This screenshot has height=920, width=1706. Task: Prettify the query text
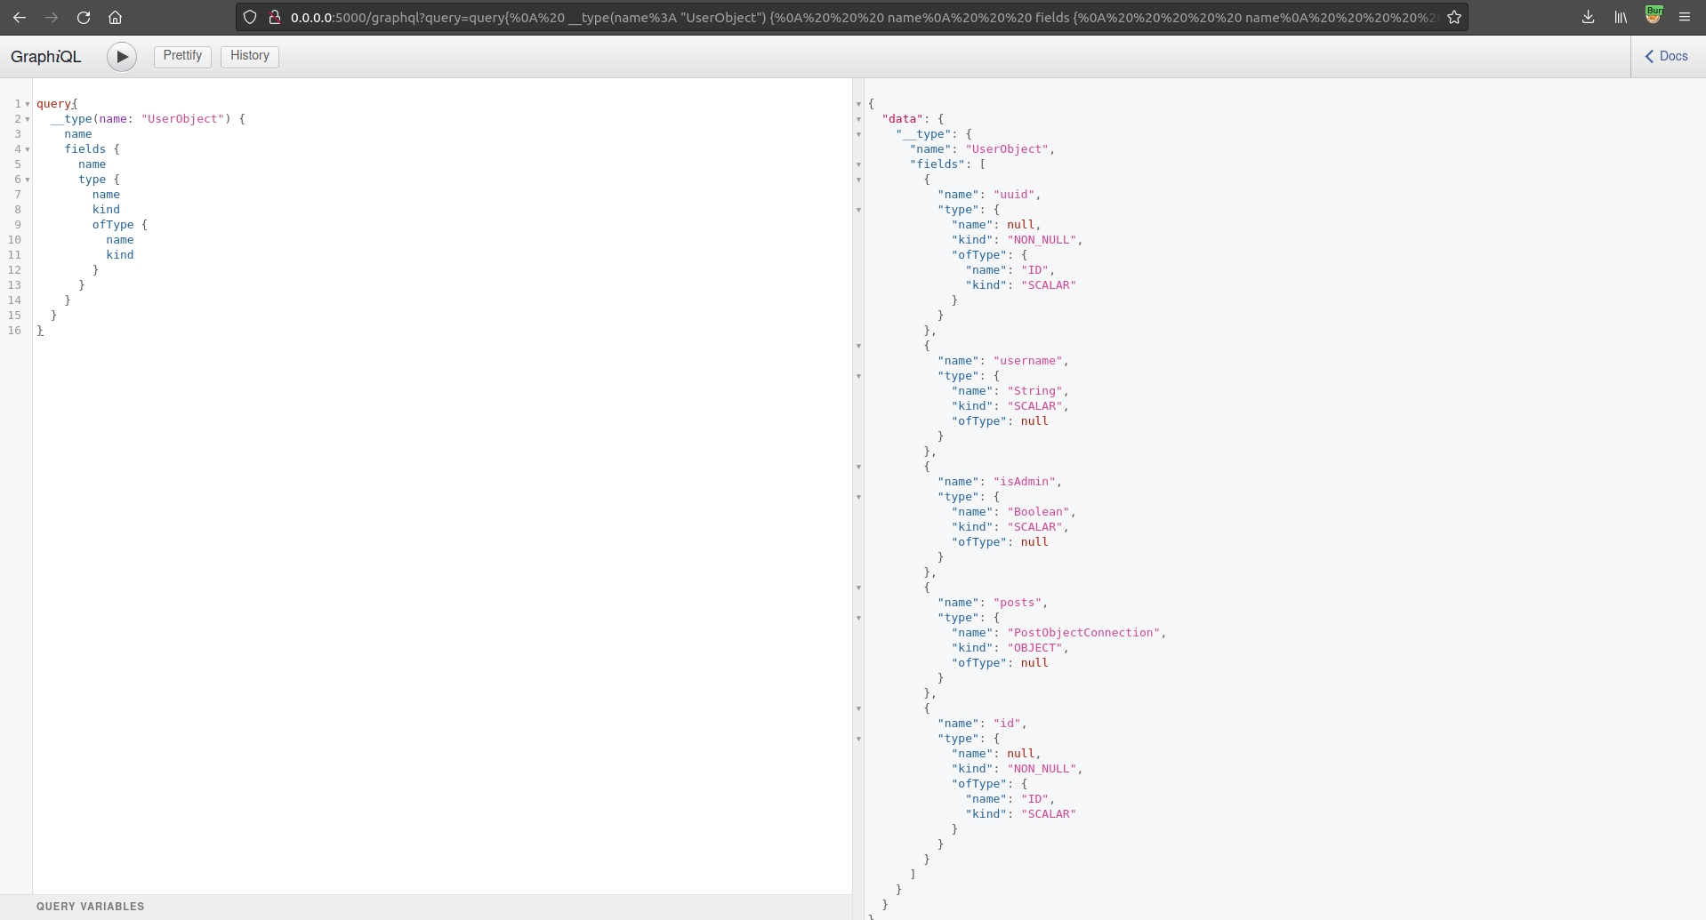182,56
